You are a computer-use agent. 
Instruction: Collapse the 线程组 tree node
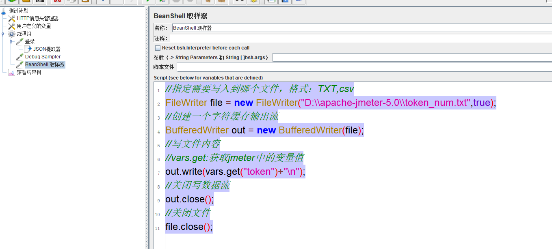pyautogui.click(x=3, y=34)
